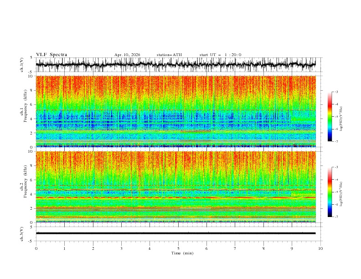Click the 'VLF Spectra' title text

[52, 55]
